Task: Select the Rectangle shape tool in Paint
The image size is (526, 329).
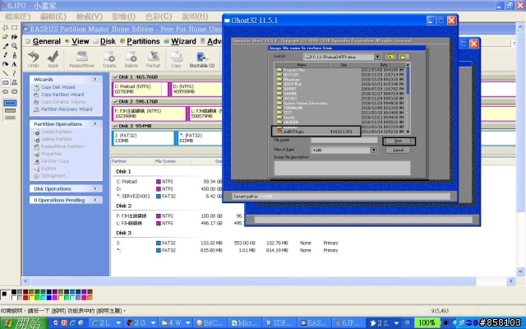Action: [6, 82]
